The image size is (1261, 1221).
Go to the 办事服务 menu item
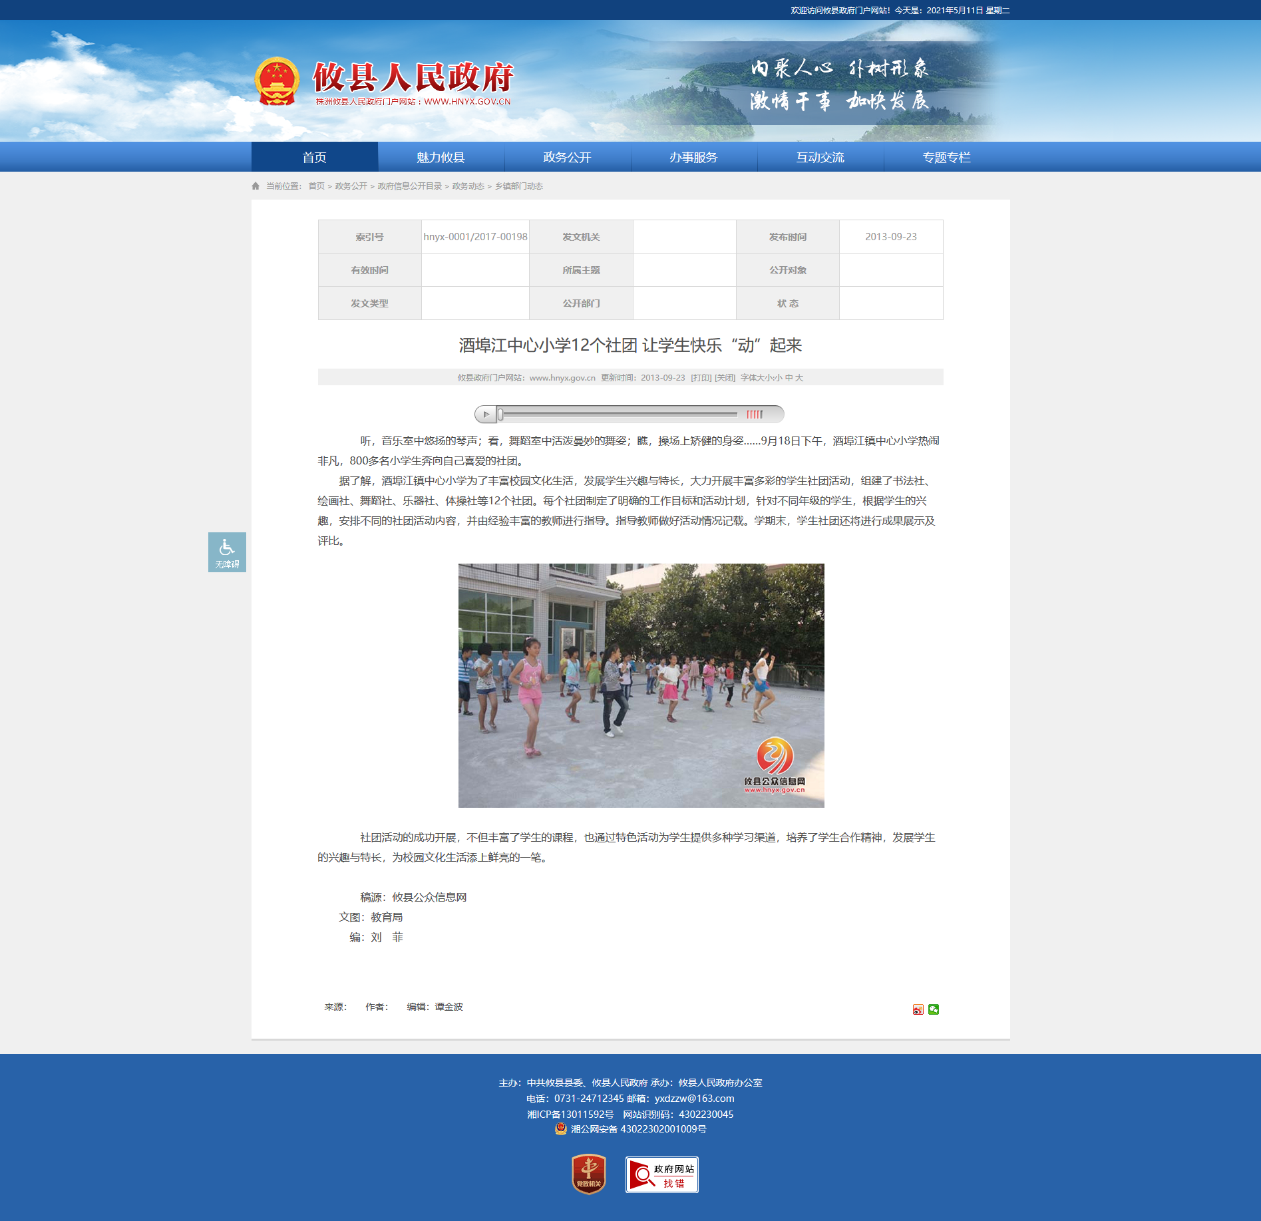tap(693, 157)
